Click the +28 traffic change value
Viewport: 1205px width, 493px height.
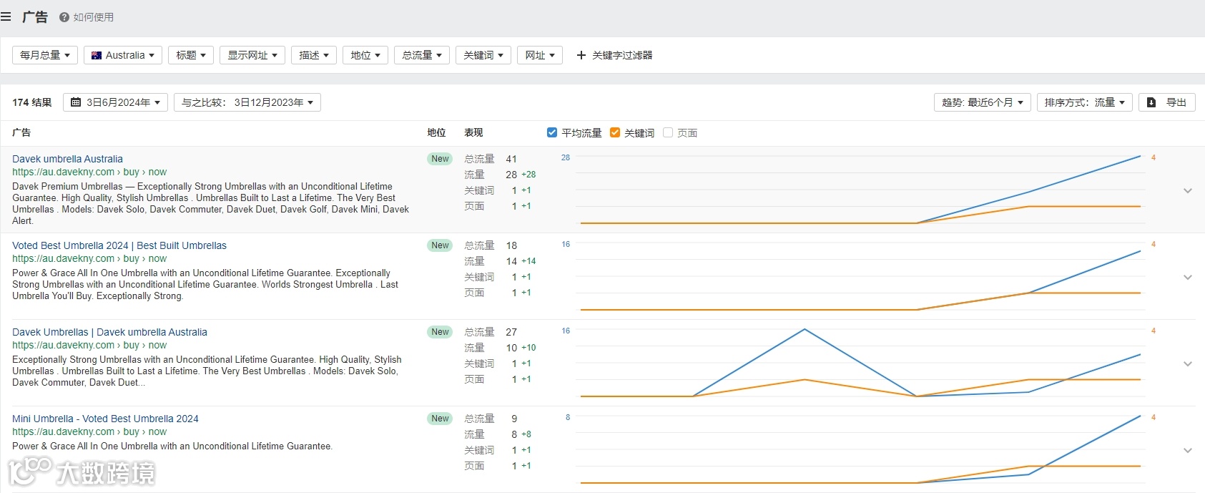528,175
